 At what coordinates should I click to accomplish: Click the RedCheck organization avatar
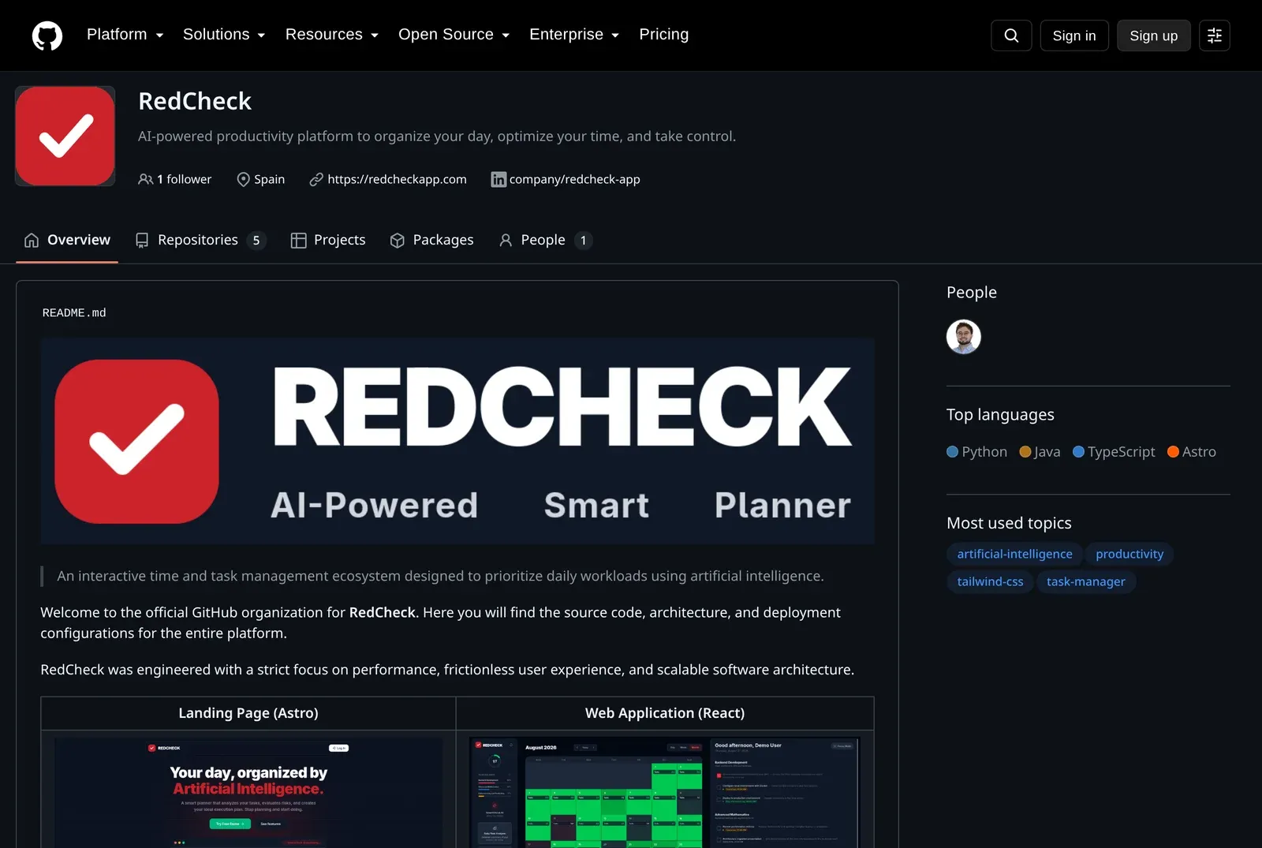tap(65, 136)
